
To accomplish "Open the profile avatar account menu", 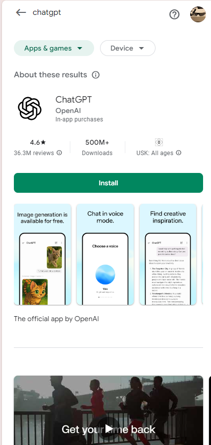I will [x=198, y=14].
